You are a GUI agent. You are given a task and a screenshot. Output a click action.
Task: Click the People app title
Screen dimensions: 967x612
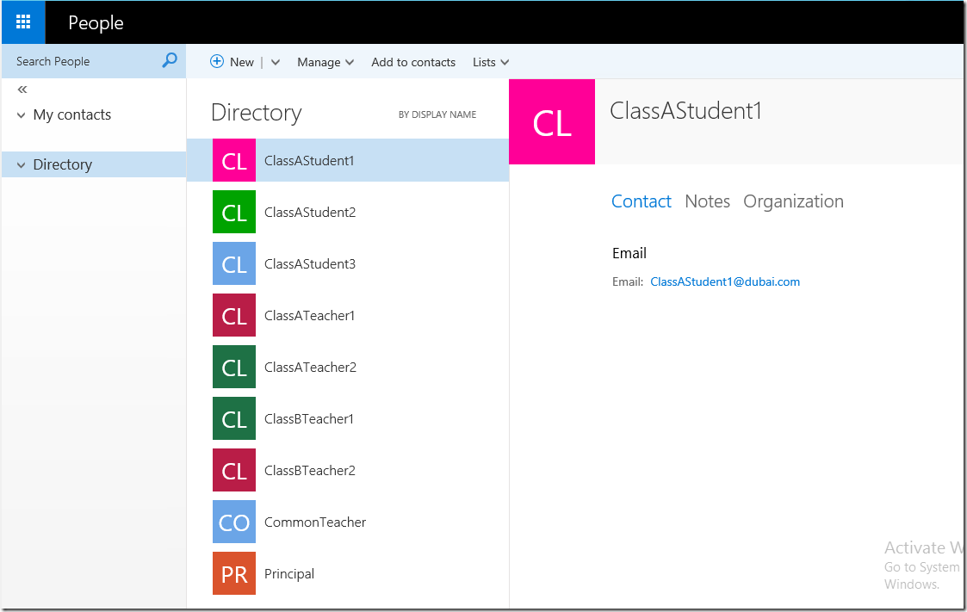(x=96, y=22)
